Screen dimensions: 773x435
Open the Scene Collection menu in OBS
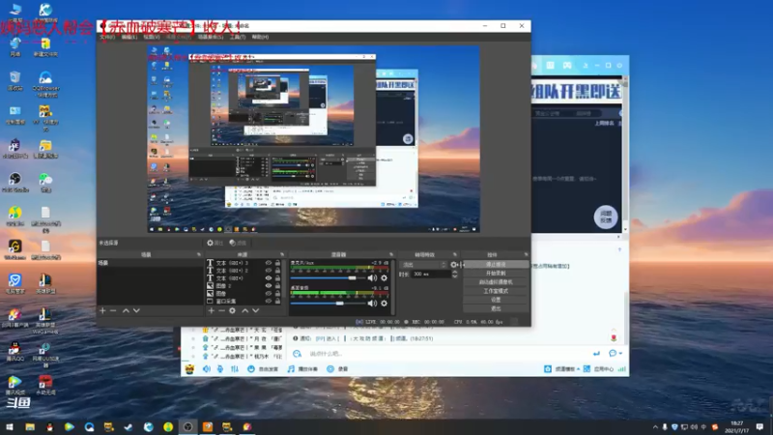coord(211,37)
